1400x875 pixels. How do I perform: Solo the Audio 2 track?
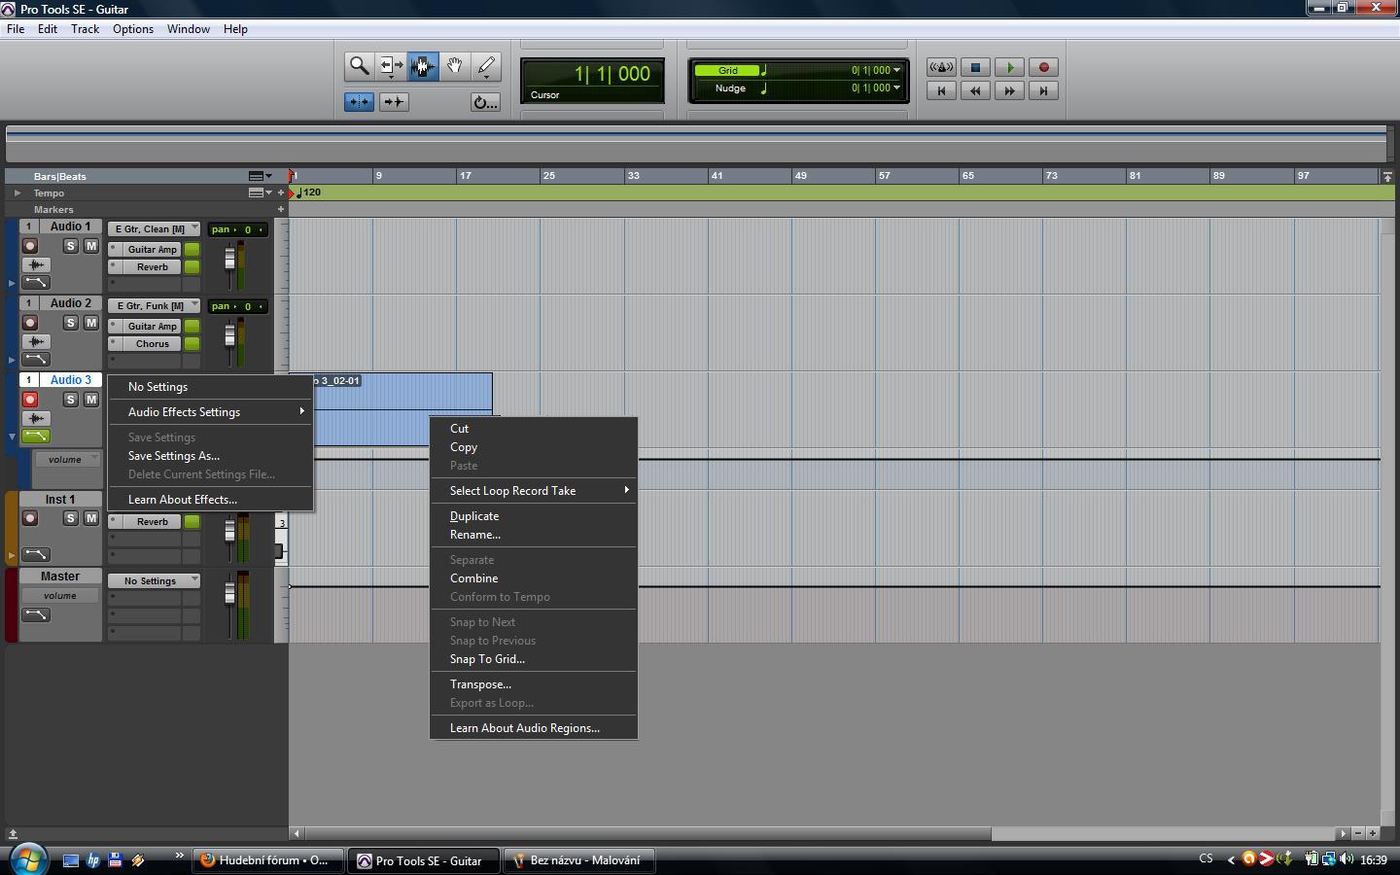71,323
